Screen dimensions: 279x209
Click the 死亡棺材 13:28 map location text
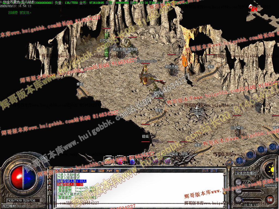tap(14, 206)
